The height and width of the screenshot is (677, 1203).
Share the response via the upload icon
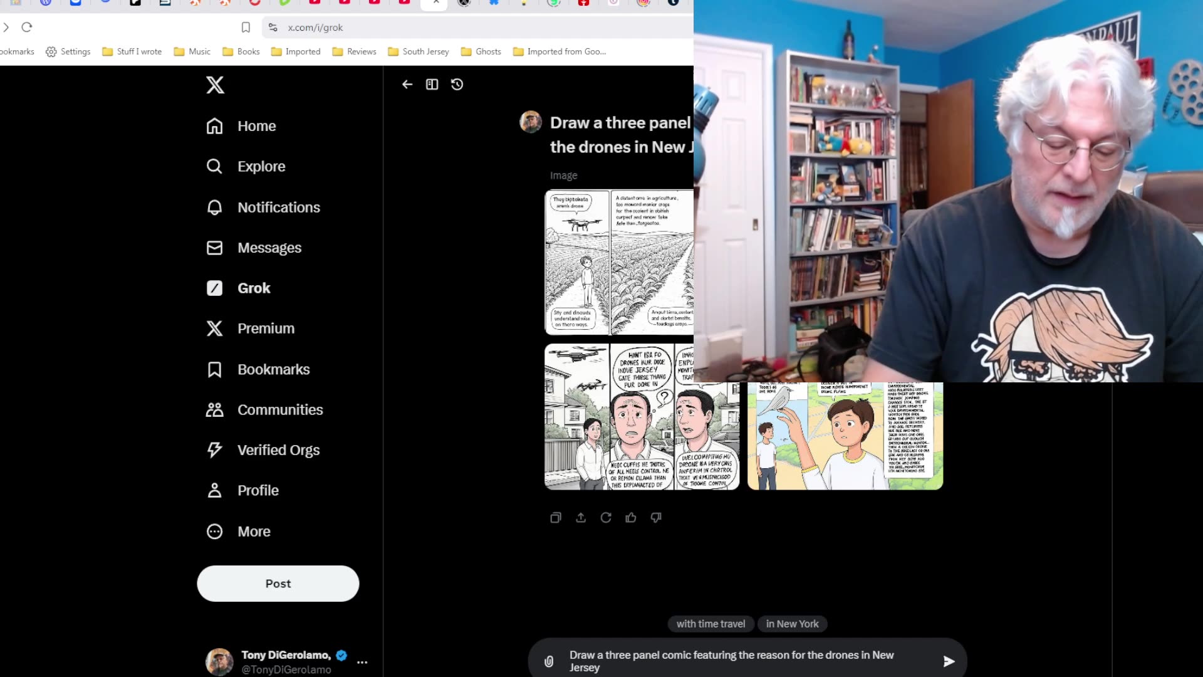point(580,518)
